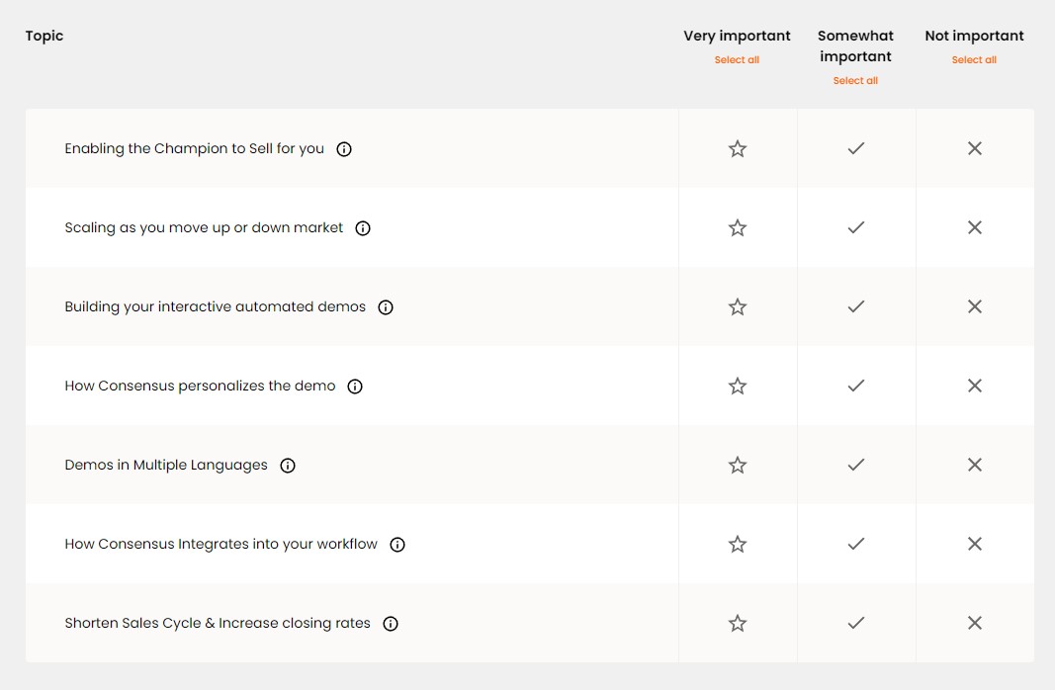Star Demos in Multiple Languages
The image size is (1055, 690).
point(738,465)
